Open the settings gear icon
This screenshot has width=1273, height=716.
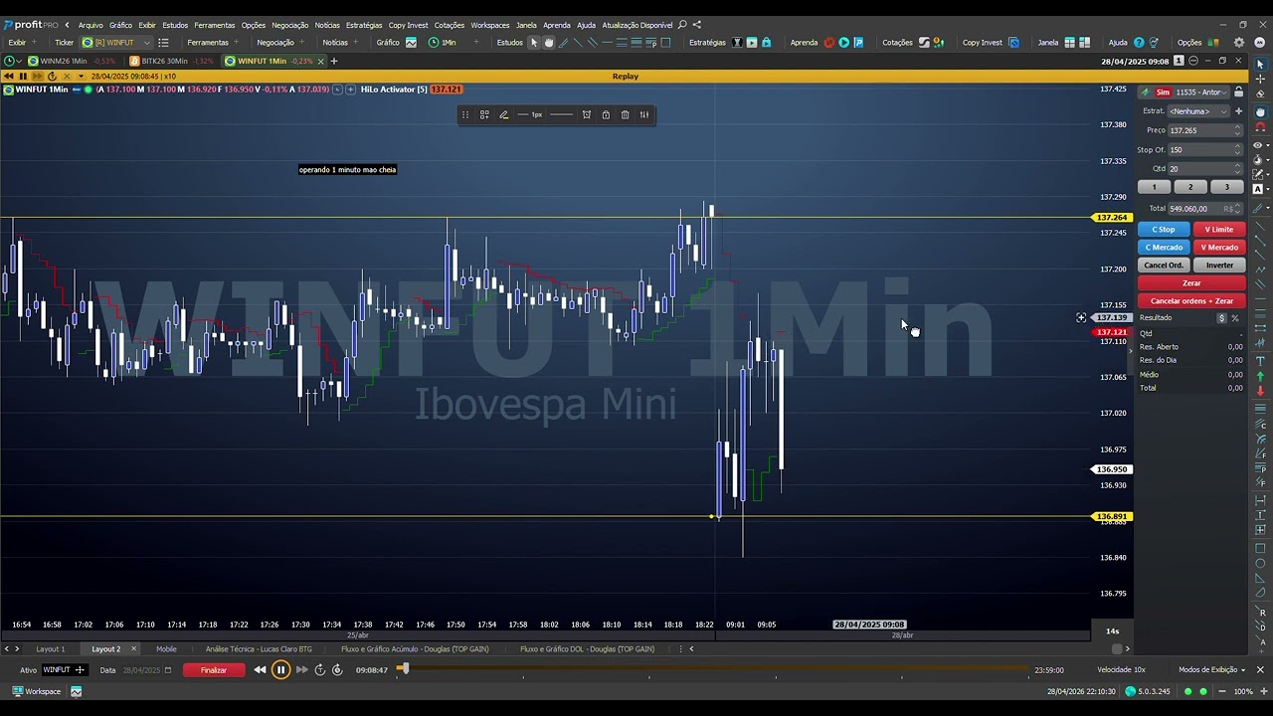click(1239, 43)
